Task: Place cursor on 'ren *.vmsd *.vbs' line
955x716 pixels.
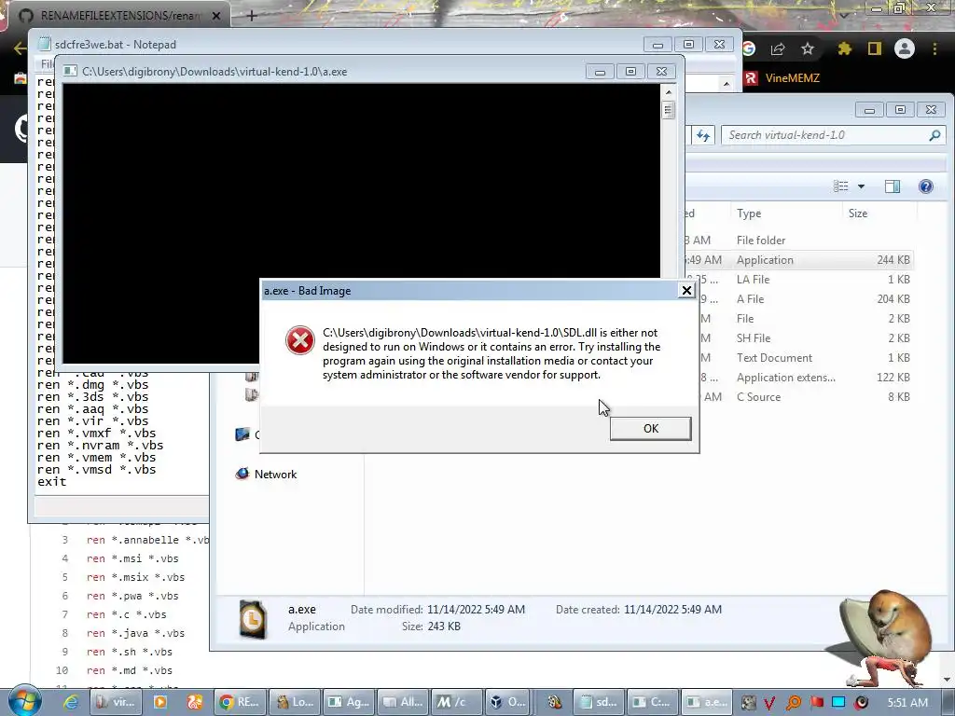Action: pos(96,470)
